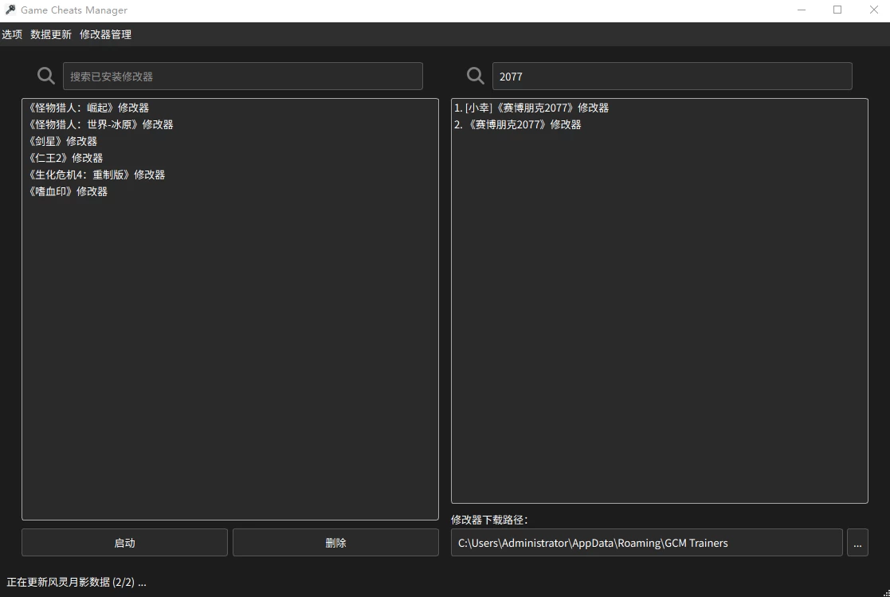
Task: Click the 删除 button
Action: (335, 543)
